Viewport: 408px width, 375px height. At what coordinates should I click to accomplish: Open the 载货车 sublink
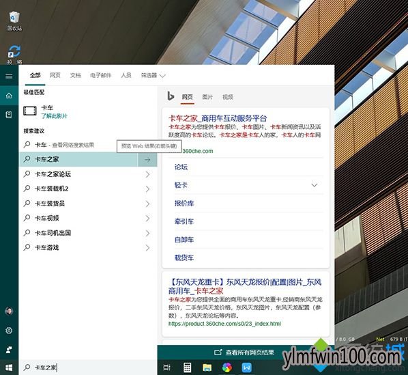coord(184,258)
